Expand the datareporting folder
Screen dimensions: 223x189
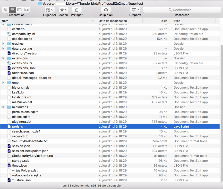tap(3, 49)
